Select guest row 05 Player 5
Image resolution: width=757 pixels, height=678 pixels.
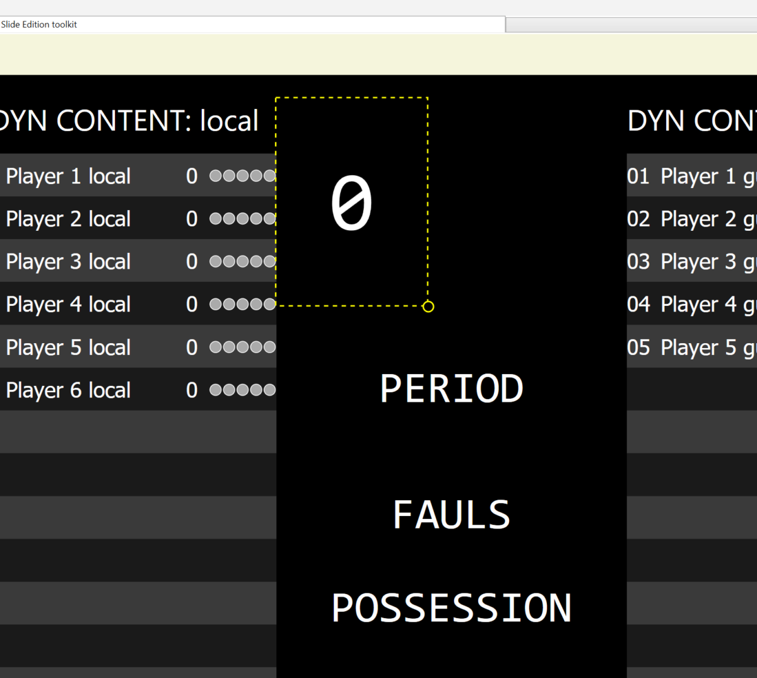(x=691, y=348)
